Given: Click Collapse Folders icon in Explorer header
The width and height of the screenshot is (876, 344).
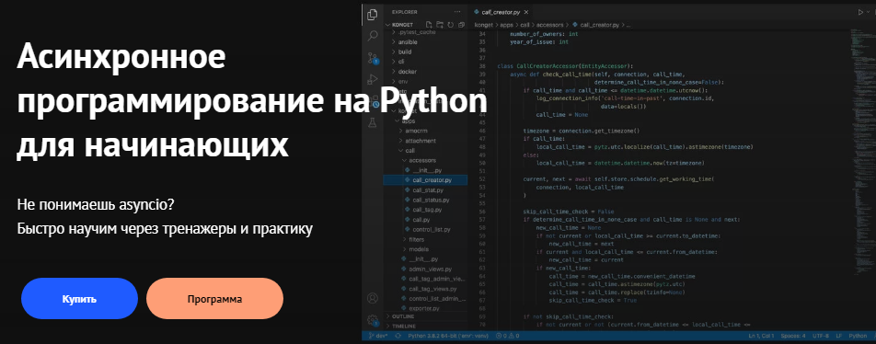Looking at the screenshot, I should [461, 25].
